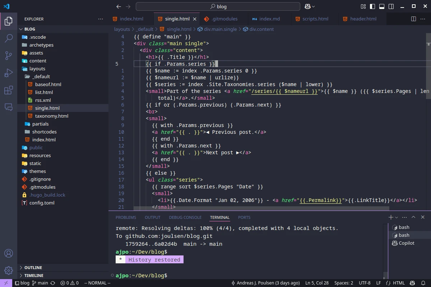
Task: Open config.toml in the explorer
Action: pyautogui.click(x=63, y=203)
